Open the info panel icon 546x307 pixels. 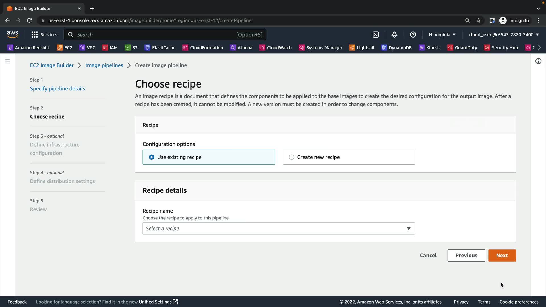coord(538,61)
